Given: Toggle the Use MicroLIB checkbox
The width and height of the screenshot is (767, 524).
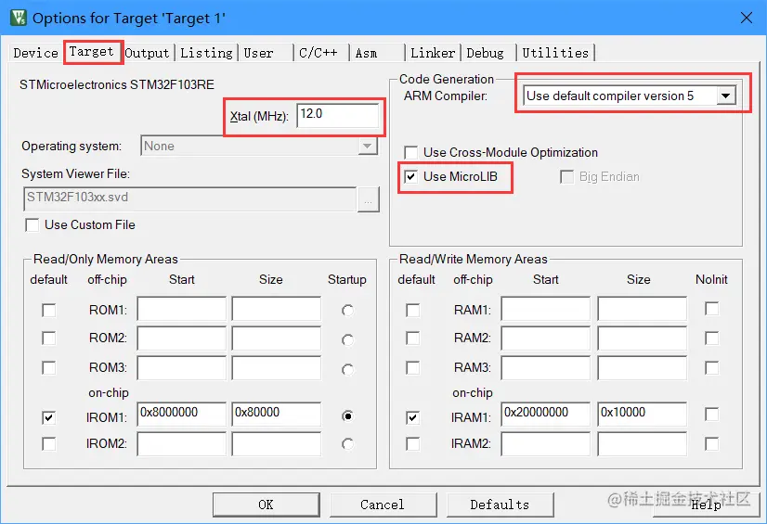Looking at the screenshot, I should (x=410, y=176).
